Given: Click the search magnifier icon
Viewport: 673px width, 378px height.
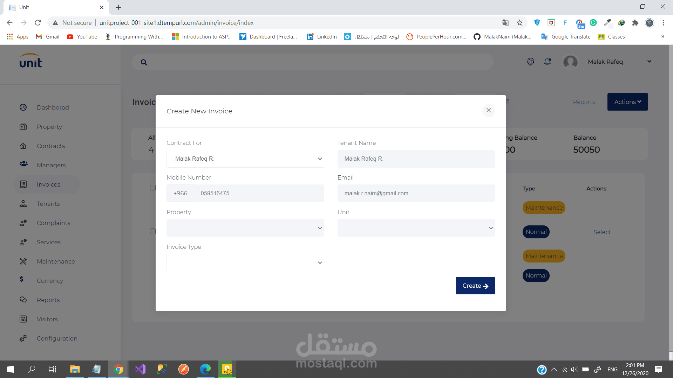Looking at the screenshot, I should click(x=144, y=62).
